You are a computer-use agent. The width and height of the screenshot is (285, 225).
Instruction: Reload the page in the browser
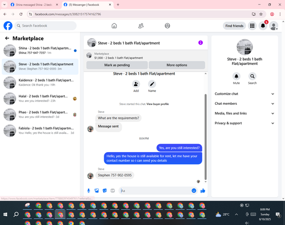pos(21,14)
